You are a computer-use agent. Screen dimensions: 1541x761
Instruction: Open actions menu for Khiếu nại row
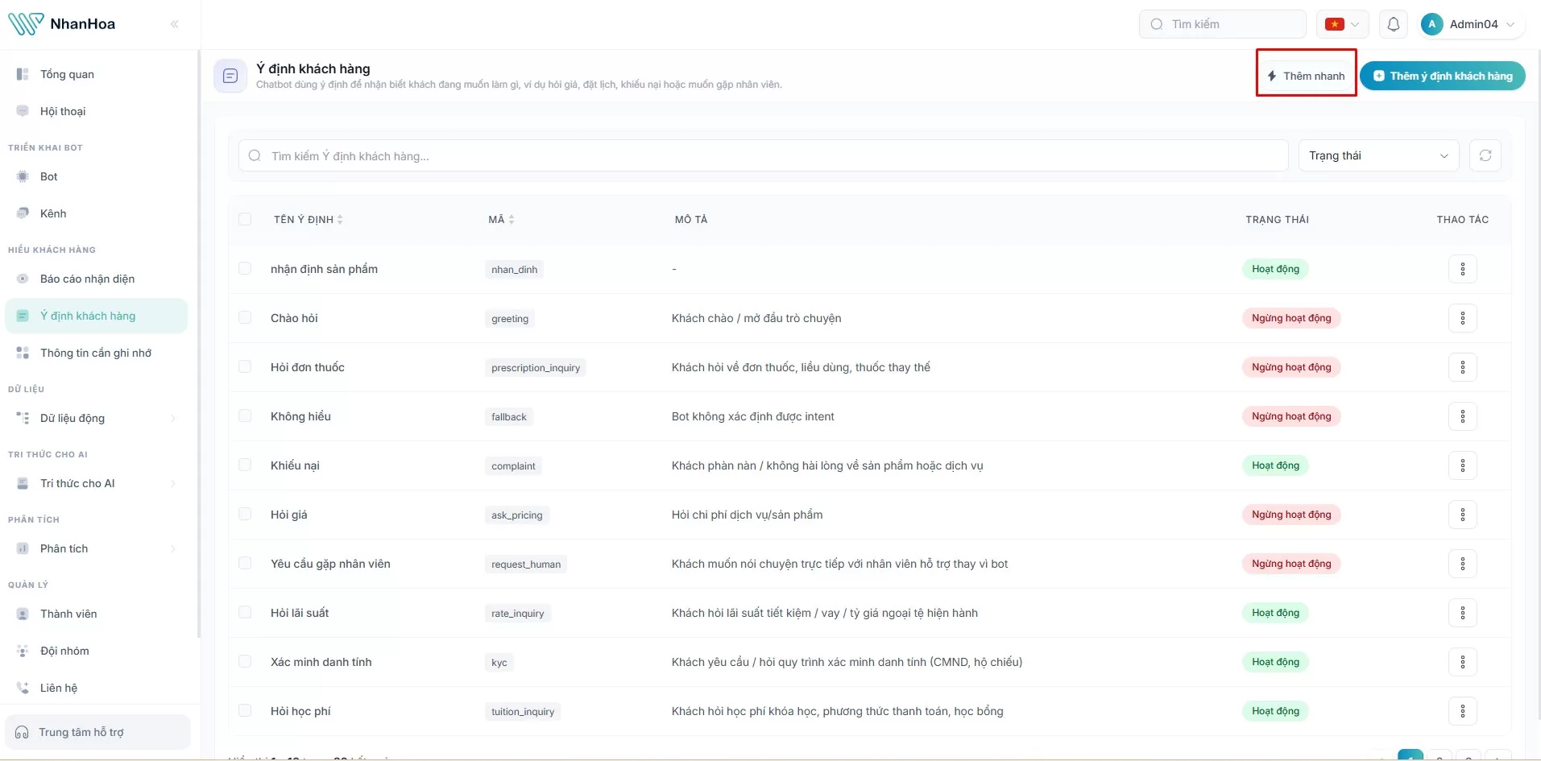pos(1463,465)
